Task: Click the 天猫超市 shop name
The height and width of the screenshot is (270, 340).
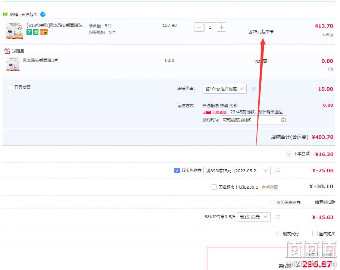Action: pyautogui.click(x=29, y=15)
